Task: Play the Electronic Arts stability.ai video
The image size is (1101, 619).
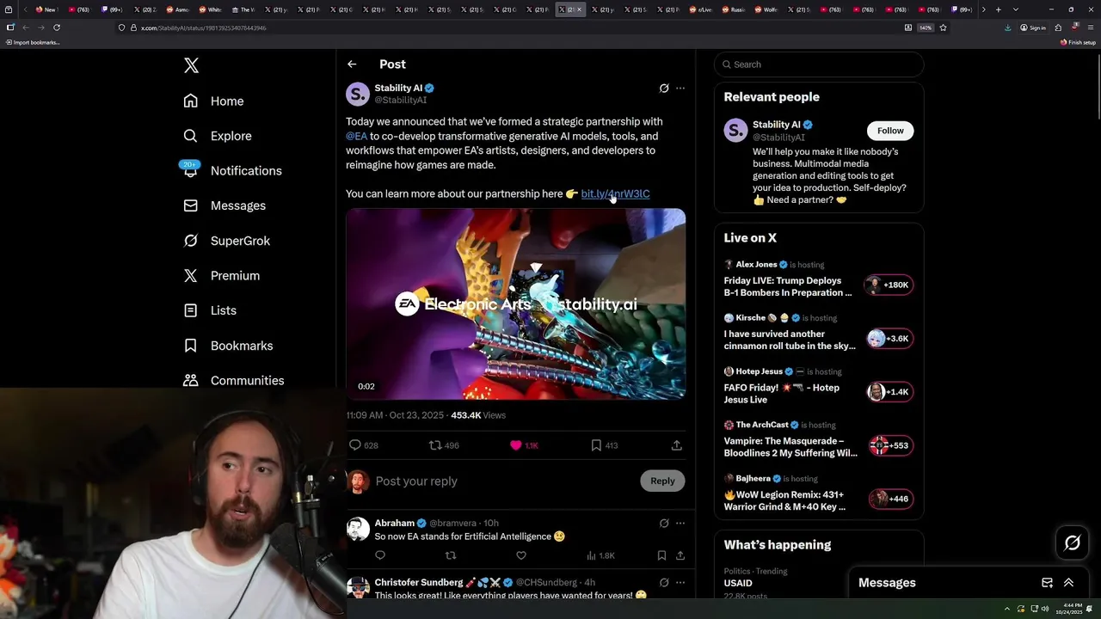Action: click(x=516, y=304)
